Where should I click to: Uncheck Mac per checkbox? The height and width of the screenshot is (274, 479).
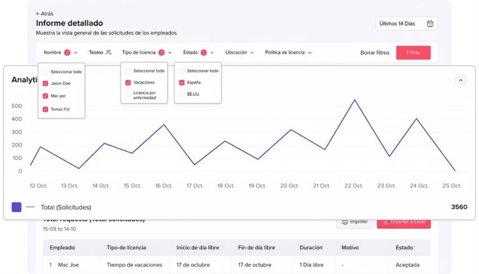coord(46,96)
